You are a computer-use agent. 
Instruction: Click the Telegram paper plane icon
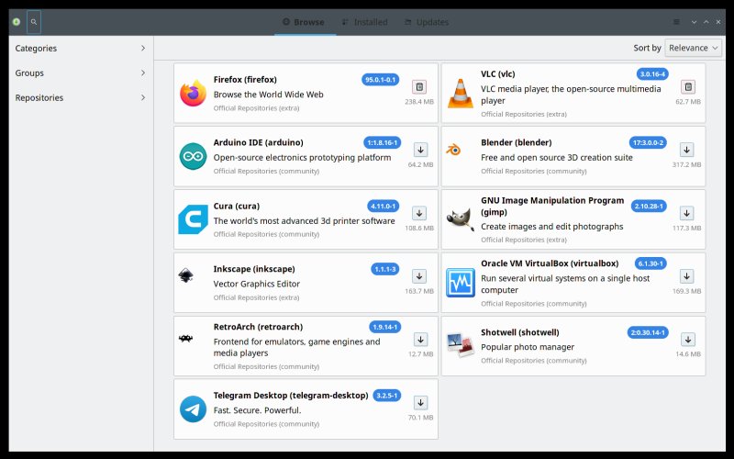tap(193, 409)
